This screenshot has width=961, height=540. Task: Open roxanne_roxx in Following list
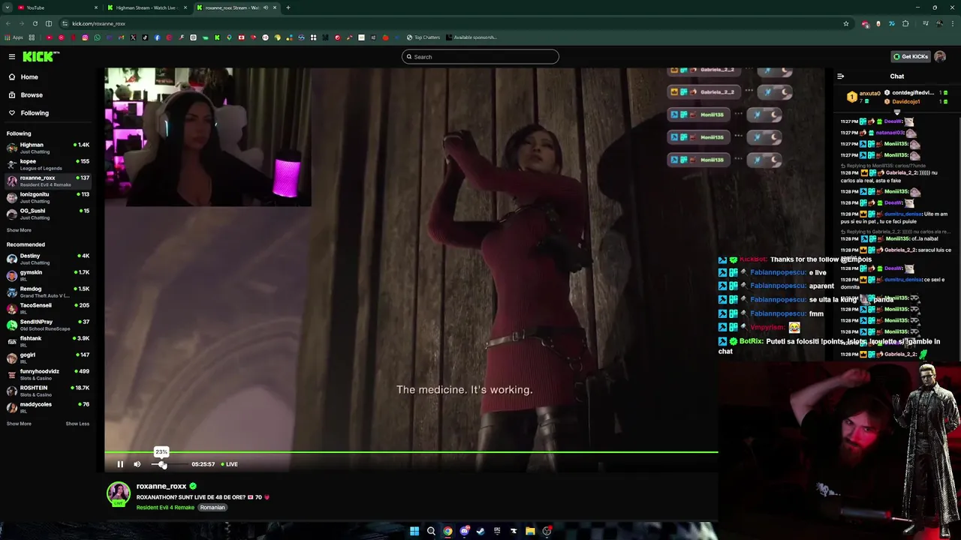tap(47, 181)
